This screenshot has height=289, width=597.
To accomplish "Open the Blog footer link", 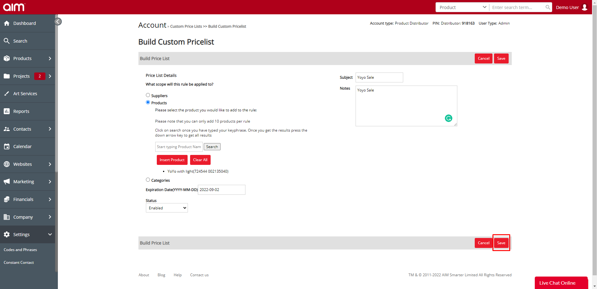I will 161,275.
